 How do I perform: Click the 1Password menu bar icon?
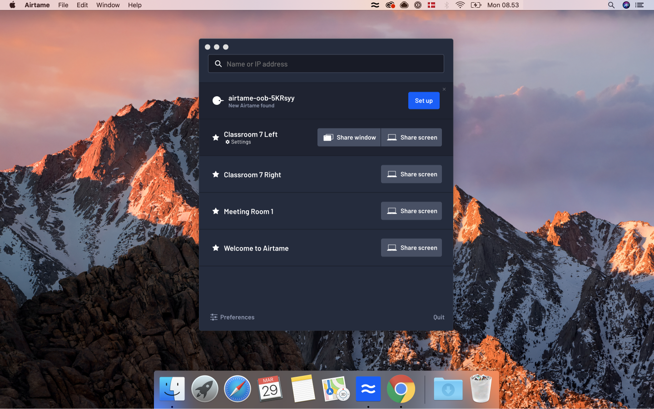(418, 5)
